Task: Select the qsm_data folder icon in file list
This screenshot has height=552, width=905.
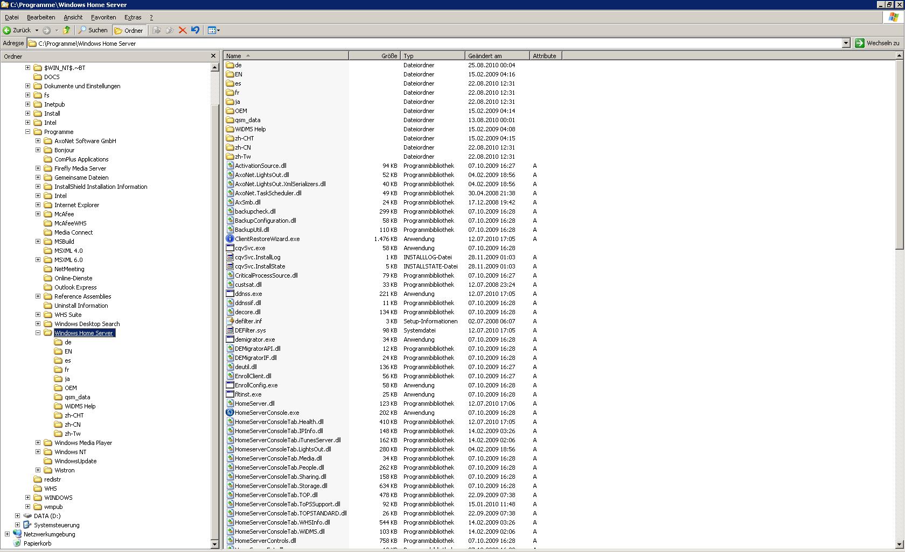Action: [x=230, y=120]
